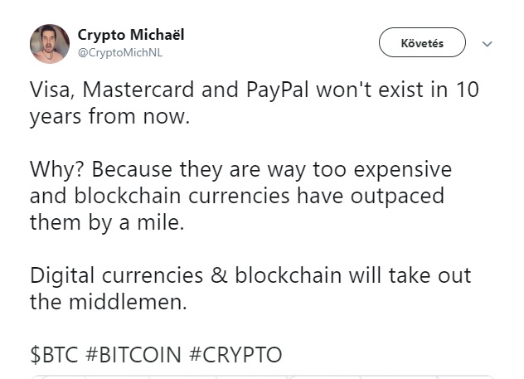Viewport: 524px width, 379px height.
Task: Click the word "outpaced" in the tweet
Action: tap(397, 197)
